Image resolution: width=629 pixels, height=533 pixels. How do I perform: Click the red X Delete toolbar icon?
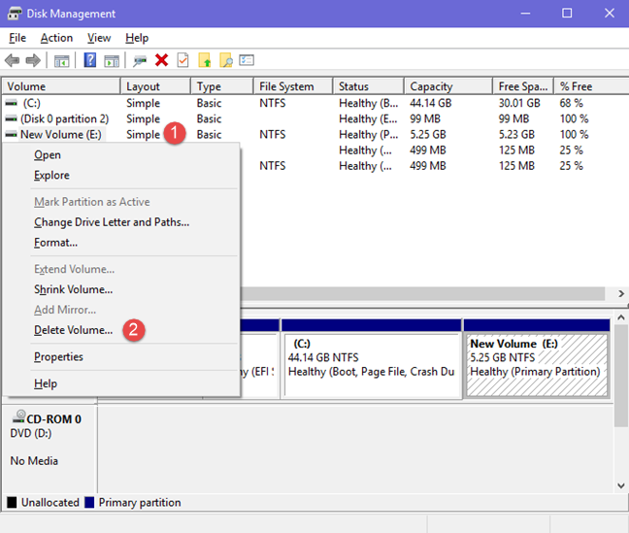click(x=162, y=60)
